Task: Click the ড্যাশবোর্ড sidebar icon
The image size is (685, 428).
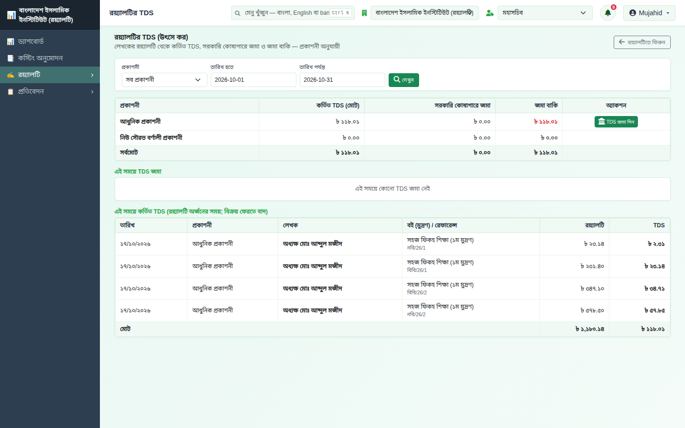Action: 10,42
